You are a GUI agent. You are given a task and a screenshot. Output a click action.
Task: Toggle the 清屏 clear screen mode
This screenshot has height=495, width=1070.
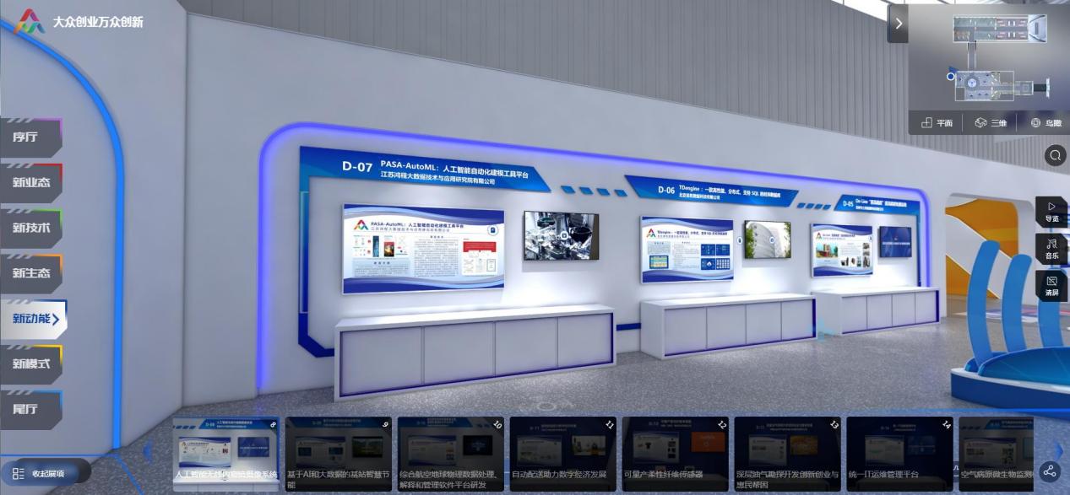1051,285
